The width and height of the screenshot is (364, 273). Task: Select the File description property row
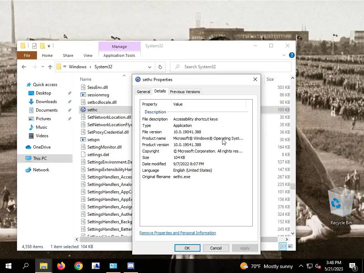[196, 119]
